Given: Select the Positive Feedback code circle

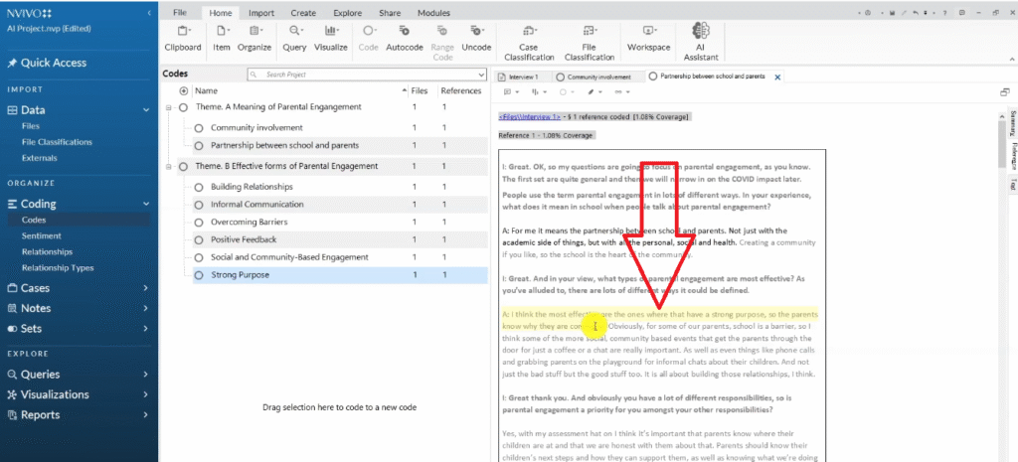Looking at the screenshot, I should (199, 239).
